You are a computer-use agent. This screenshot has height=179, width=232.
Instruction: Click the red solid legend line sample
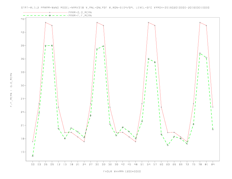(45, 12)
